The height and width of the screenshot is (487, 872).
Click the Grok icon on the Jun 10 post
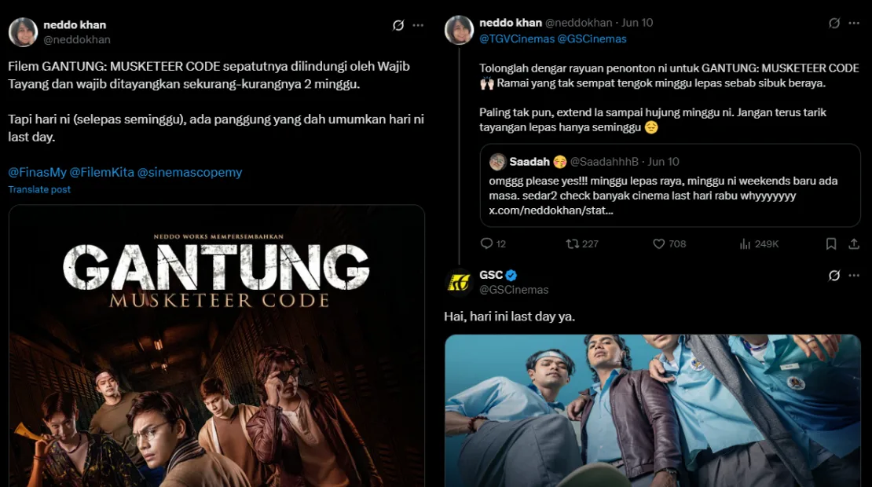[x=834, y=23]
